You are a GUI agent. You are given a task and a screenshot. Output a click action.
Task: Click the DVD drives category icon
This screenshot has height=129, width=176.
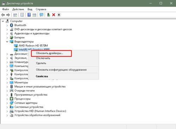coord(12,29)
